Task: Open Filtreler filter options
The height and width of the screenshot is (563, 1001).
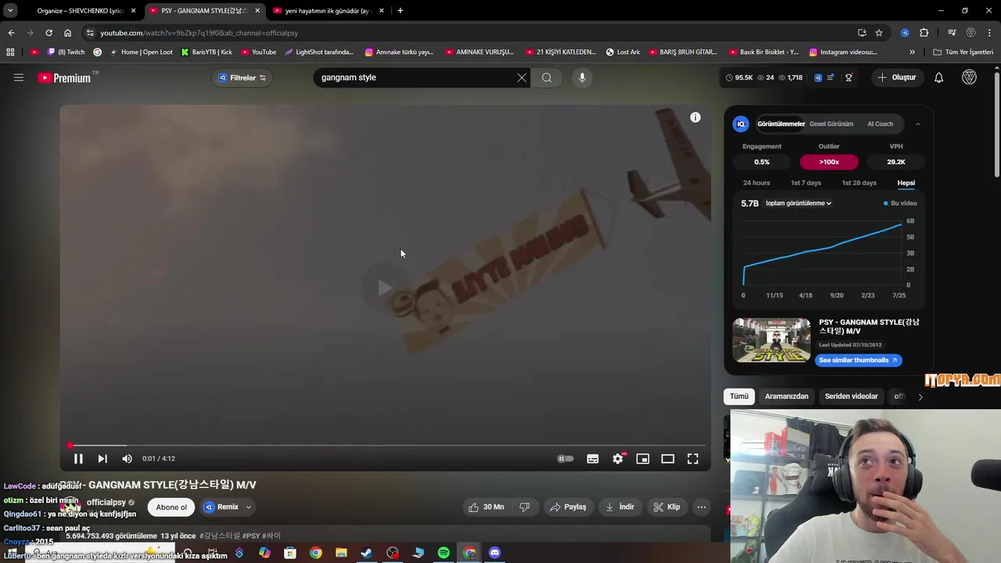Action: (242, 77)
